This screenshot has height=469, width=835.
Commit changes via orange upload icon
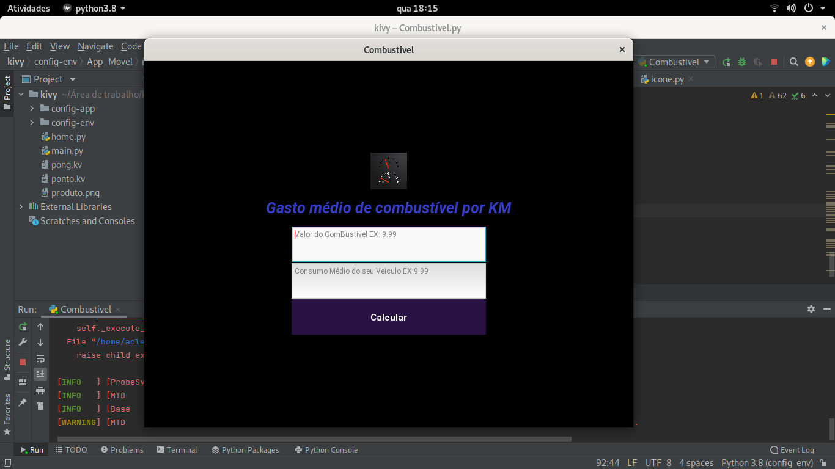click(809, 61)
